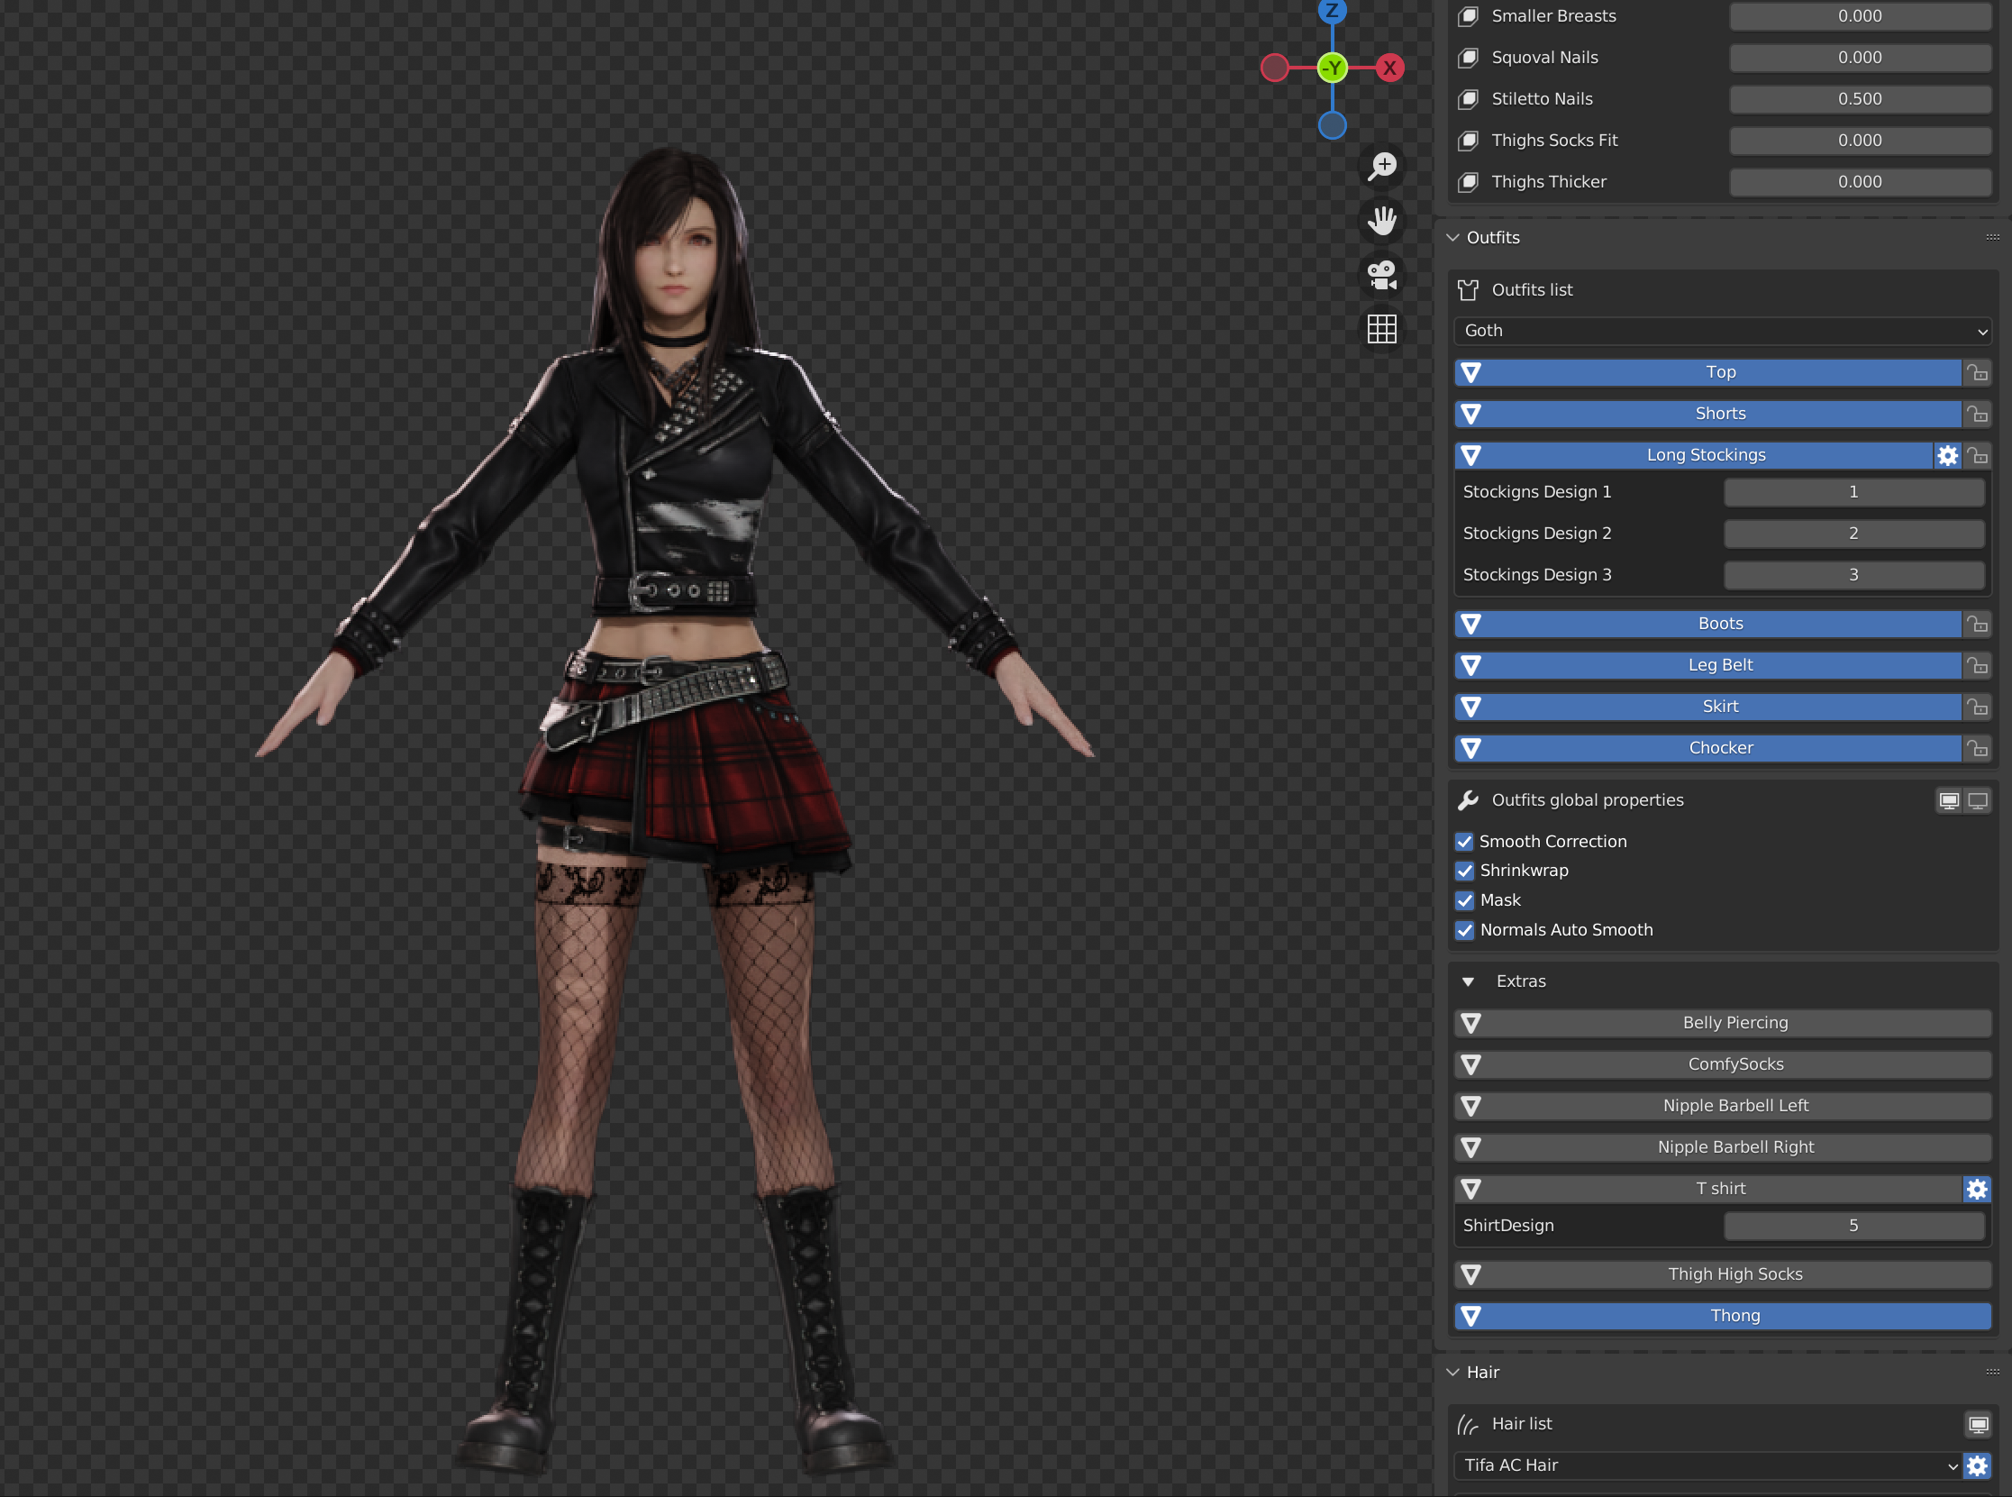Toggle the lock on the Boots outfit

[1977, 625]
